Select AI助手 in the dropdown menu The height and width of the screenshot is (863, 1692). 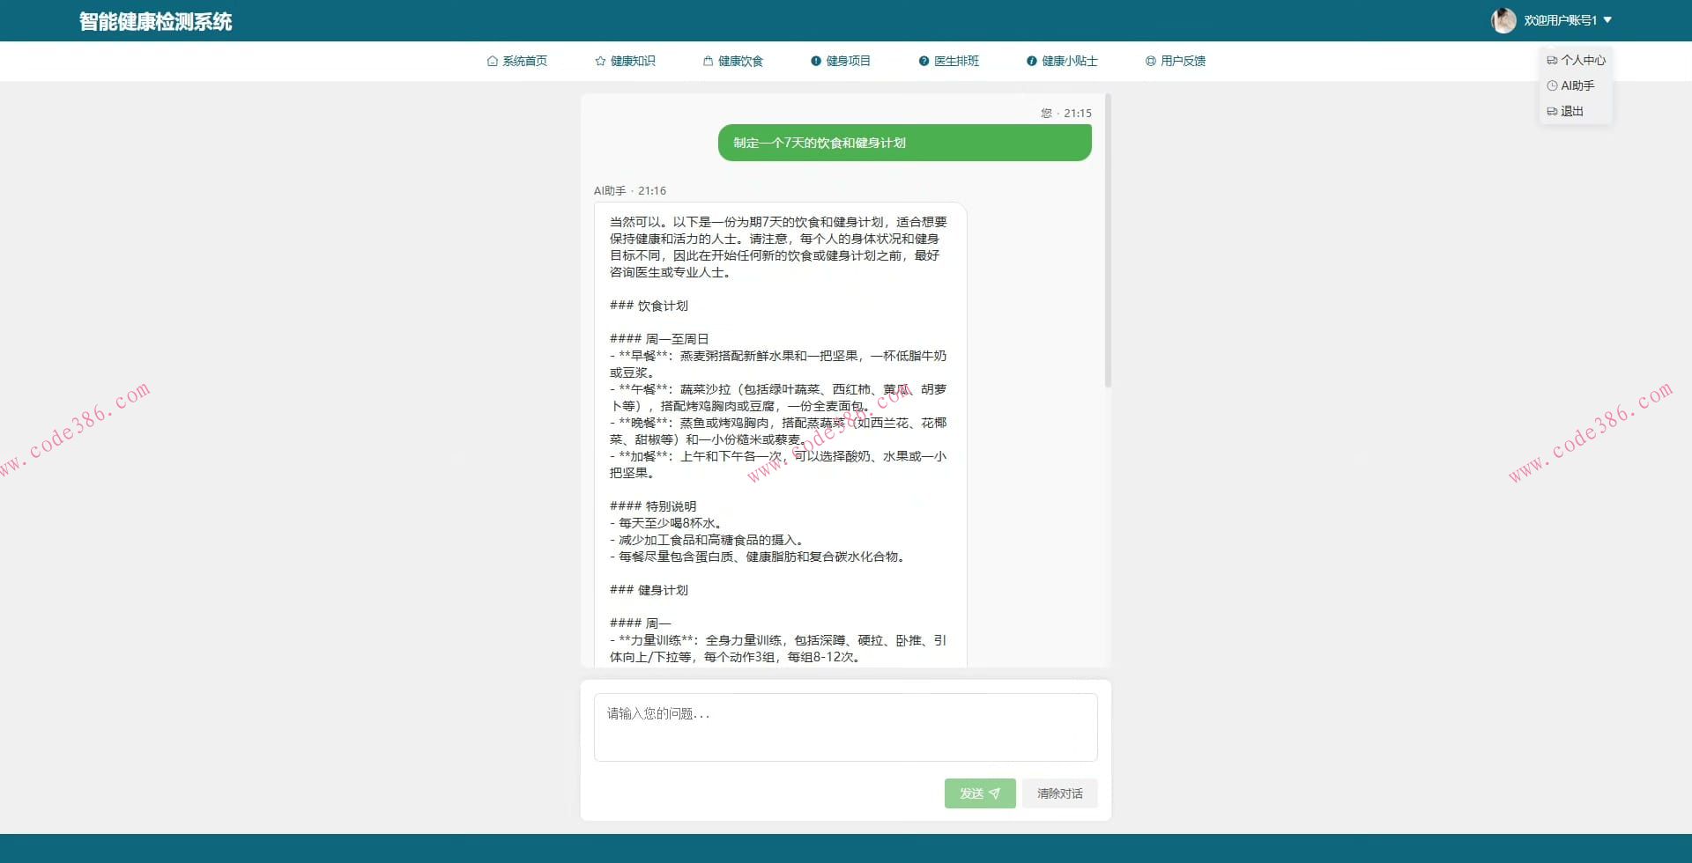[1573, 85]
